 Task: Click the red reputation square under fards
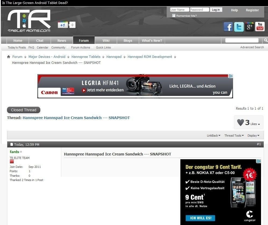(12, 162)
